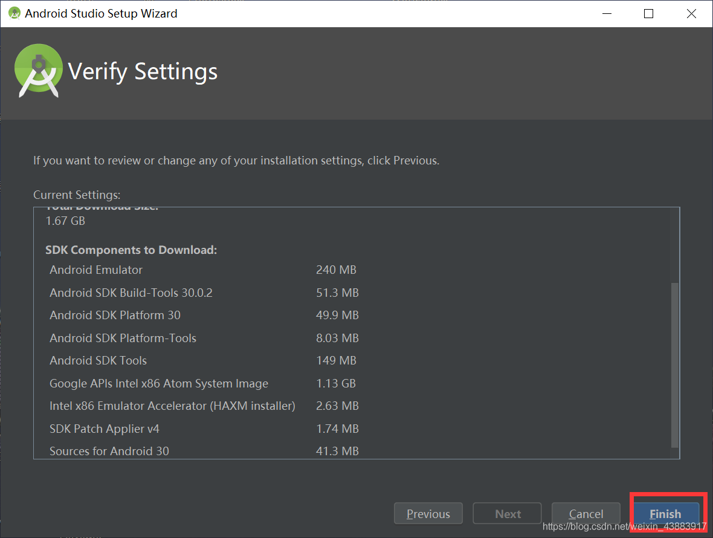
Task: Maximize the Setup Wizard window
Action: [648, 14]
